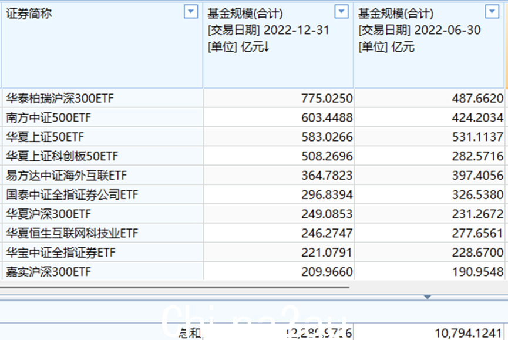The width and height of the screenshot is (508, 340).
Task: Click the 508.2696 value cell
Action: coord(278,156)
